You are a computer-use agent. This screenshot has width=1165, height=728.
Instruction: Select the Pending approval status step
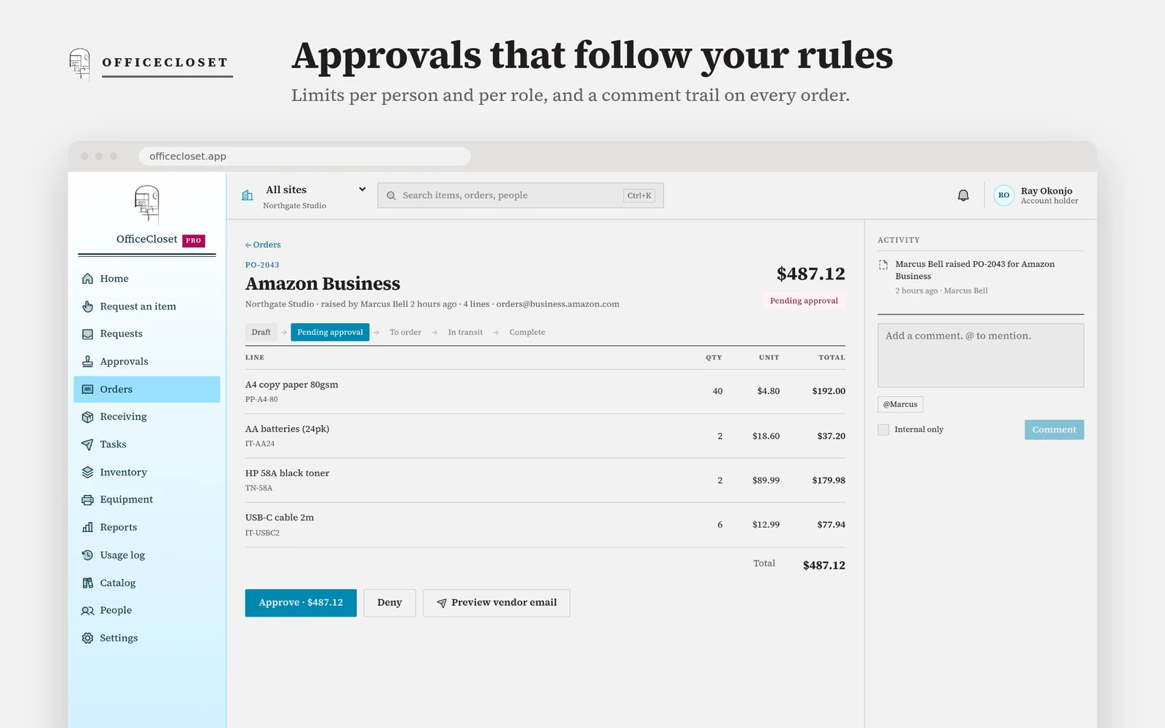click(330, 332)
